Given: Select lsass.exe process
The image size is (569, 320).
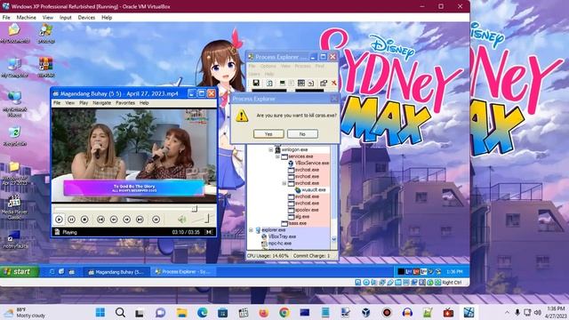Looking at the screenshot, I should (x=298, y=223).
